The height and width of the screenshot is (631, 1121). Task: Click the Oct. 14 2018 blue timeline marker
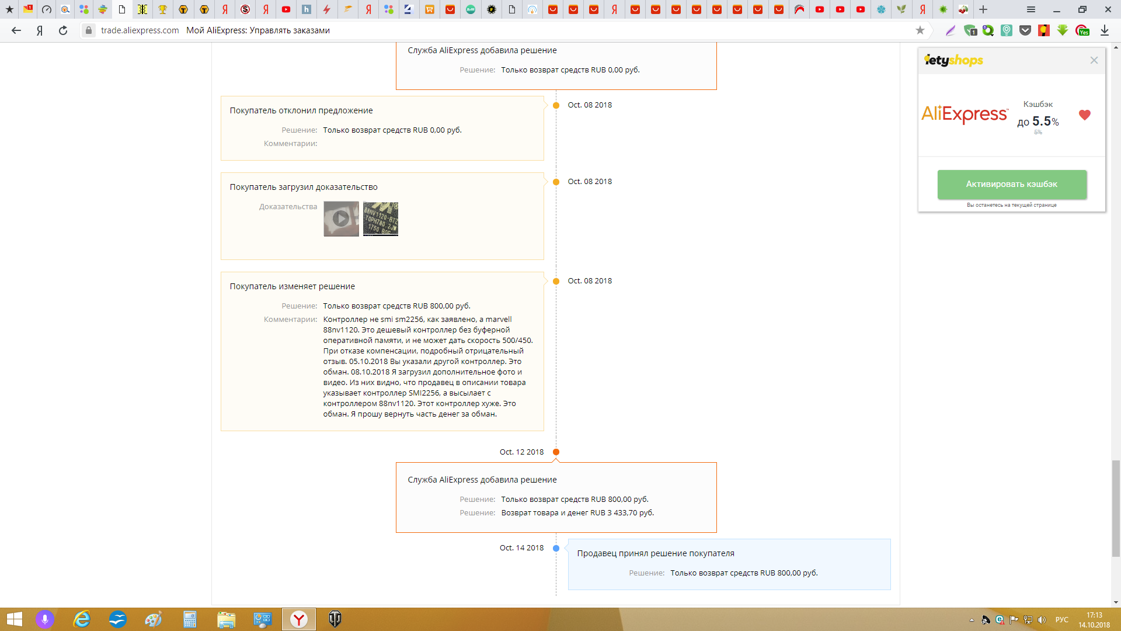tap(556, 548)
